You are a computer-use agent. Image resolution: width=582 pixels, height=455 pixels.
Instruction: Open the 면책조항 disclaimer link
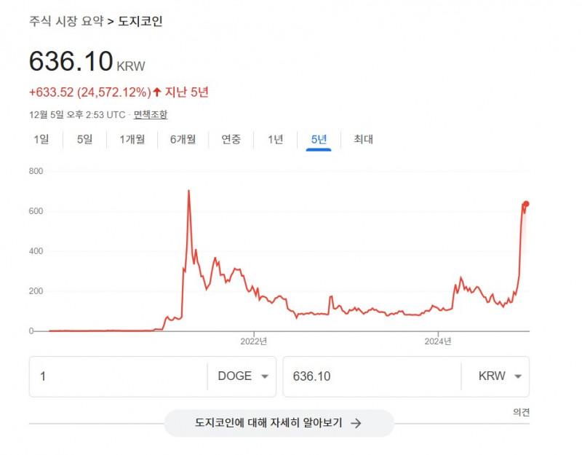151,114
